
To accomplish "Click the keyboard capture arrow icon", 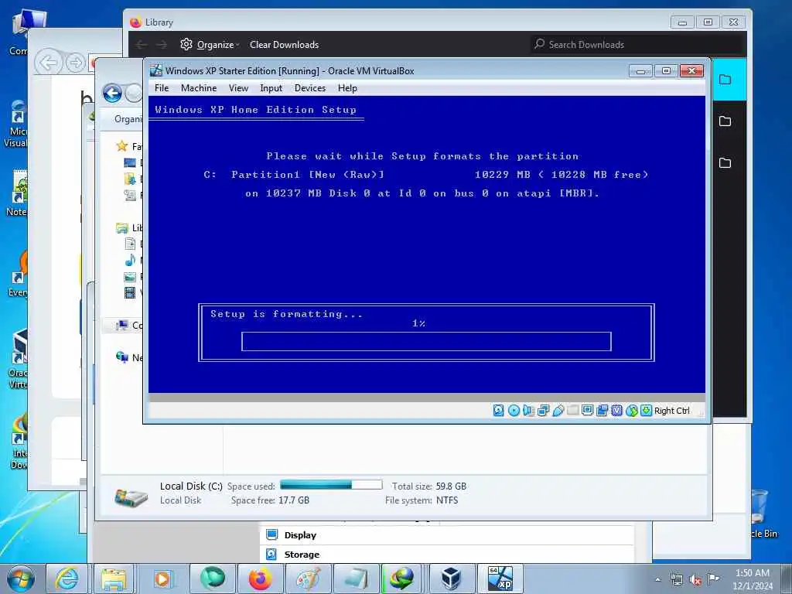I will pos(646,411).
